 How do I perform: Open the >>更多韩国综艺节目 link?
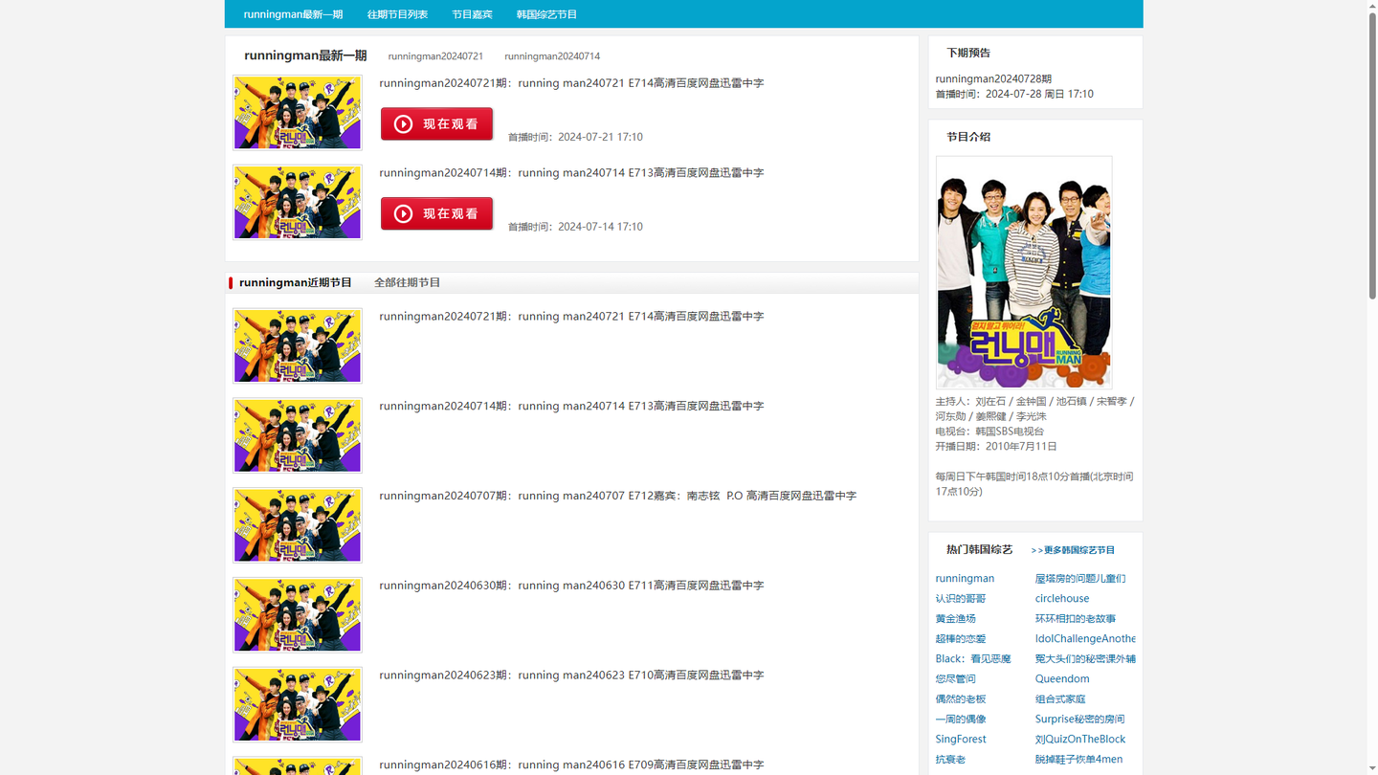click(x=1073, y=550)
